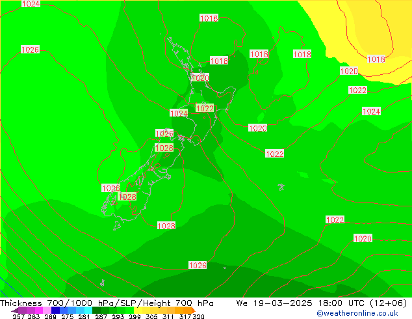Click the 1020 label over northern North Island

tap(200, 77)
